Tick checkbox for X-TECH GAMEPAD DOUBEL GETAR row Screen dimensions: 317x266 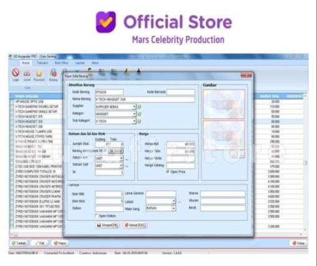click(12, 107)
